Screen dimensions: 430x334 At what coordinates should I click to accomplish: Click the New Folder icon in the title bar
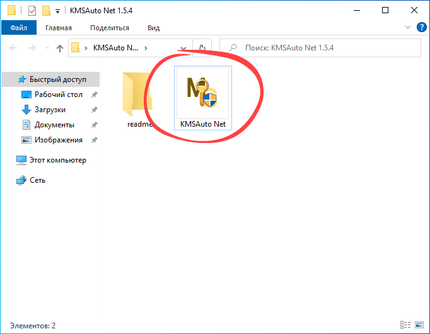point(46,10)
